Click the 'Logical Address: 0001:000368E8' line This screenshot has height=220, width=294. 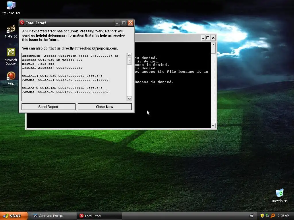pyautogui.click(x=52, y=68)
